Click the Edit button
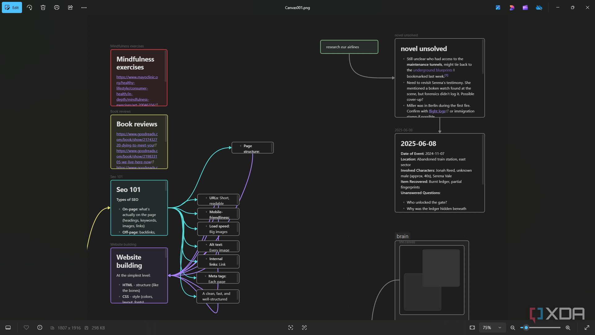The height and width of the screenshot is (335, 595). 12,7
